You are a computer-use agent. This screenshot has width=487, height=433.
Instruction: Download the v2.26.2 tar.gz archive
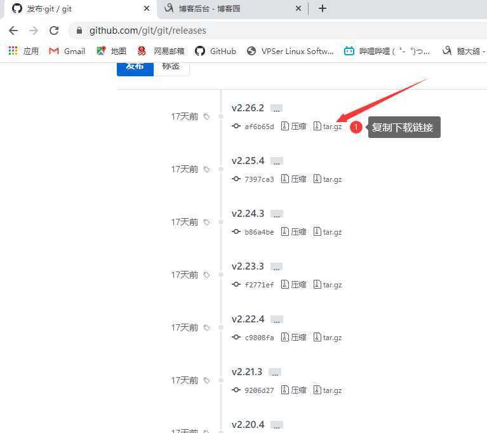pos(328,127)
